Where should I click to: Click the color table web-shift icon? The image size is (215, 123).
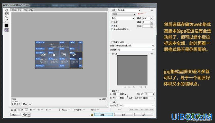point(129,87)
